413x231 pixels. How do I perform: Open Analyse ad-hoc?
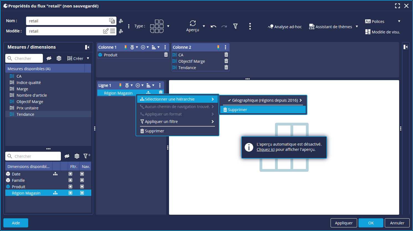[x=285, y=27]
